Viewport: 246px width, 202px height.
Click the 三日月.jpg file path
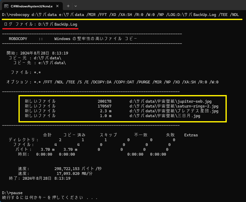tap(165, 116)
